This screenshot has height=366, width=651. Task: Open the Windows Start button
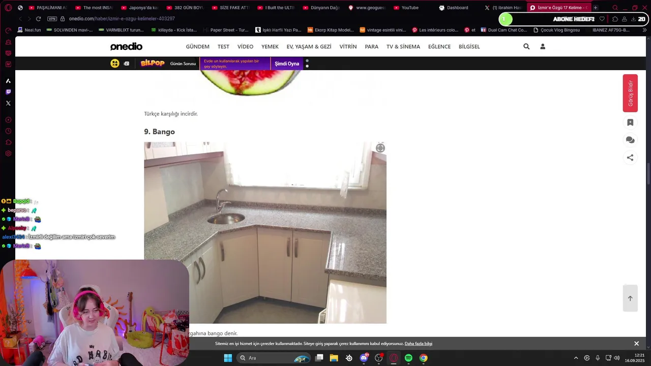(228, 358)
